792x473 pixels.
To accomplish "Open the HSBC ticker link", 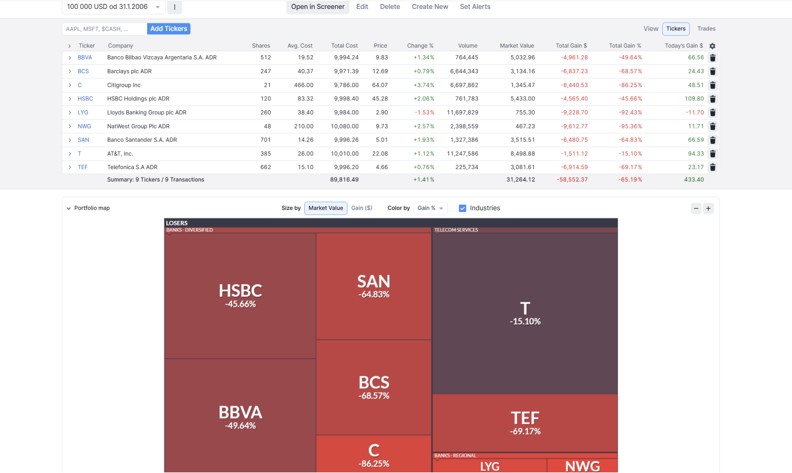I will [x=85, y=98].
